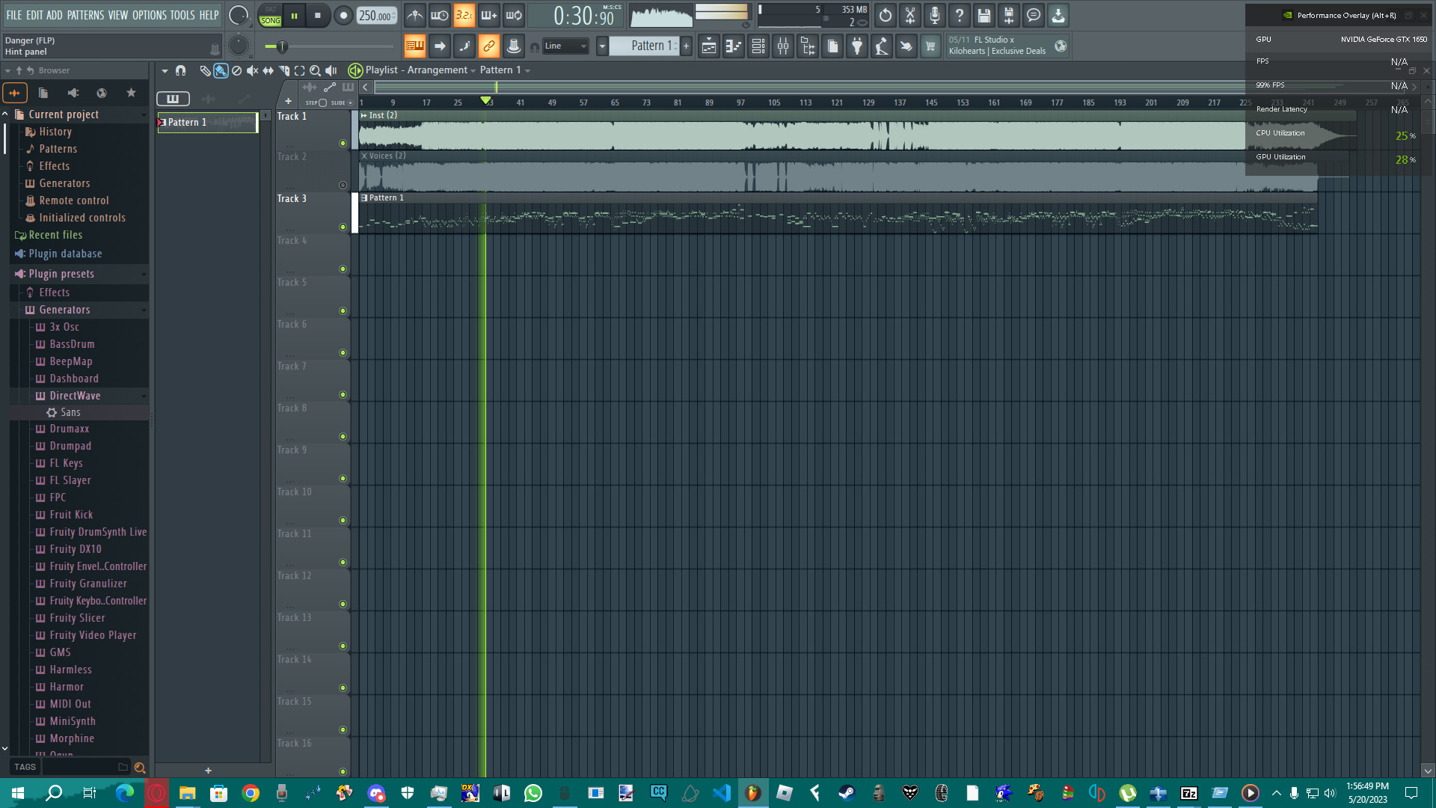The image size is (1436, 808).
Task: Toggle multilink to controllers link button
Action: coord(488,46)
